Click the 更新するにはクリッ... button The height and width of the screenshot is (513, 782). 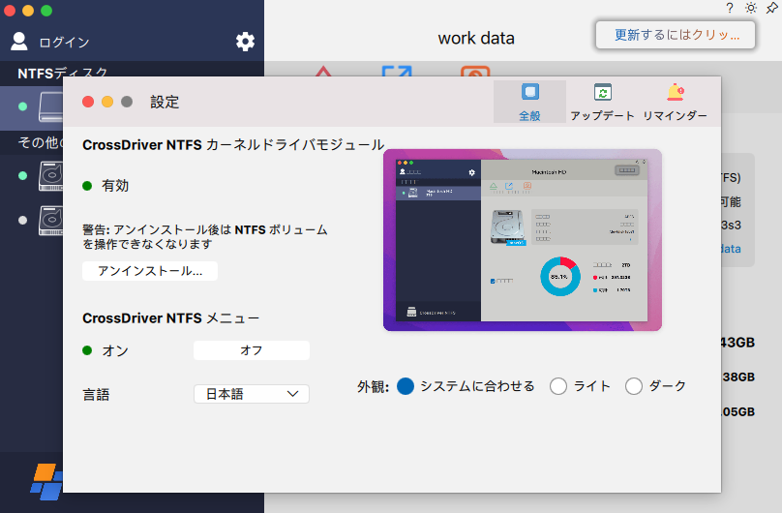point(676,35)
